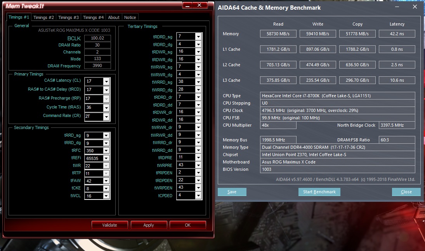The image size is (425, 251).
Task: Click L3 Cache Latency value 10.6 ns
Action: [397, 80]
